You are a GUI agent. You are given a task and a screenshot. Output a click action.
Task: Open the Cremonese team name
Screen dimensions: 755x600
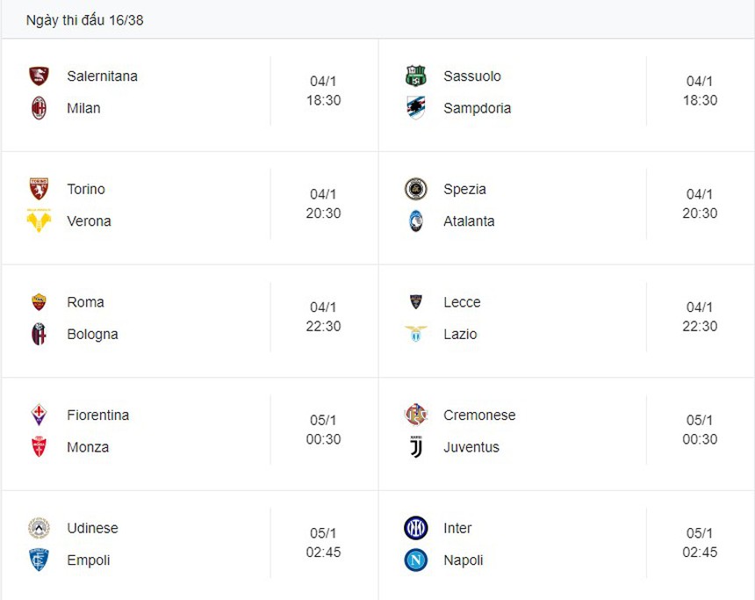point(479,415)
